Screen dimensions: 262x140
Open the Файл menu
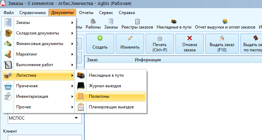[8, 13]
